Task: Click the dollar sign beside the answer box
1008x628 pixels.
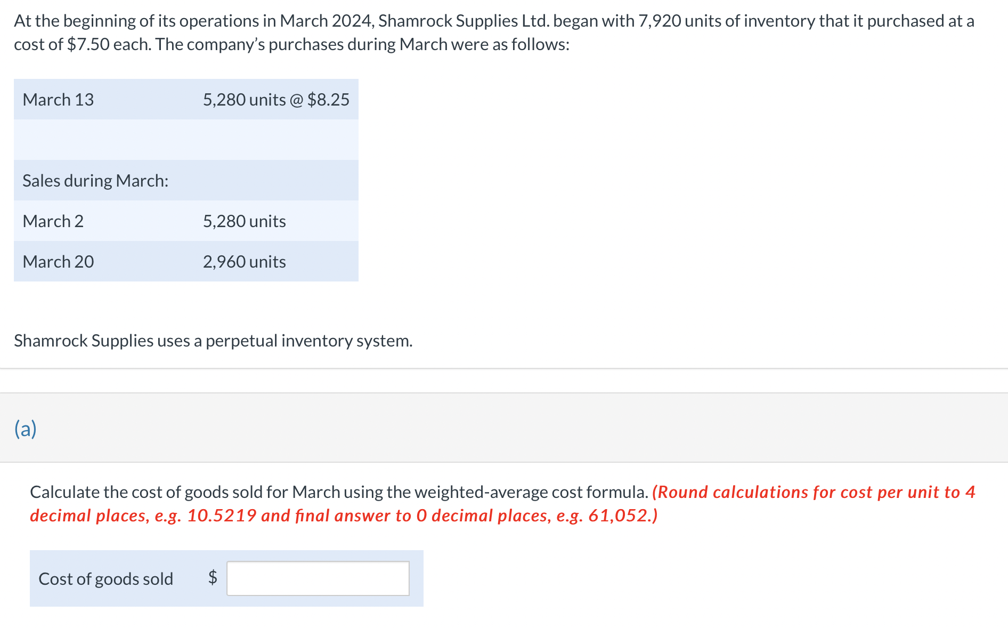Action: coord(213,577)
